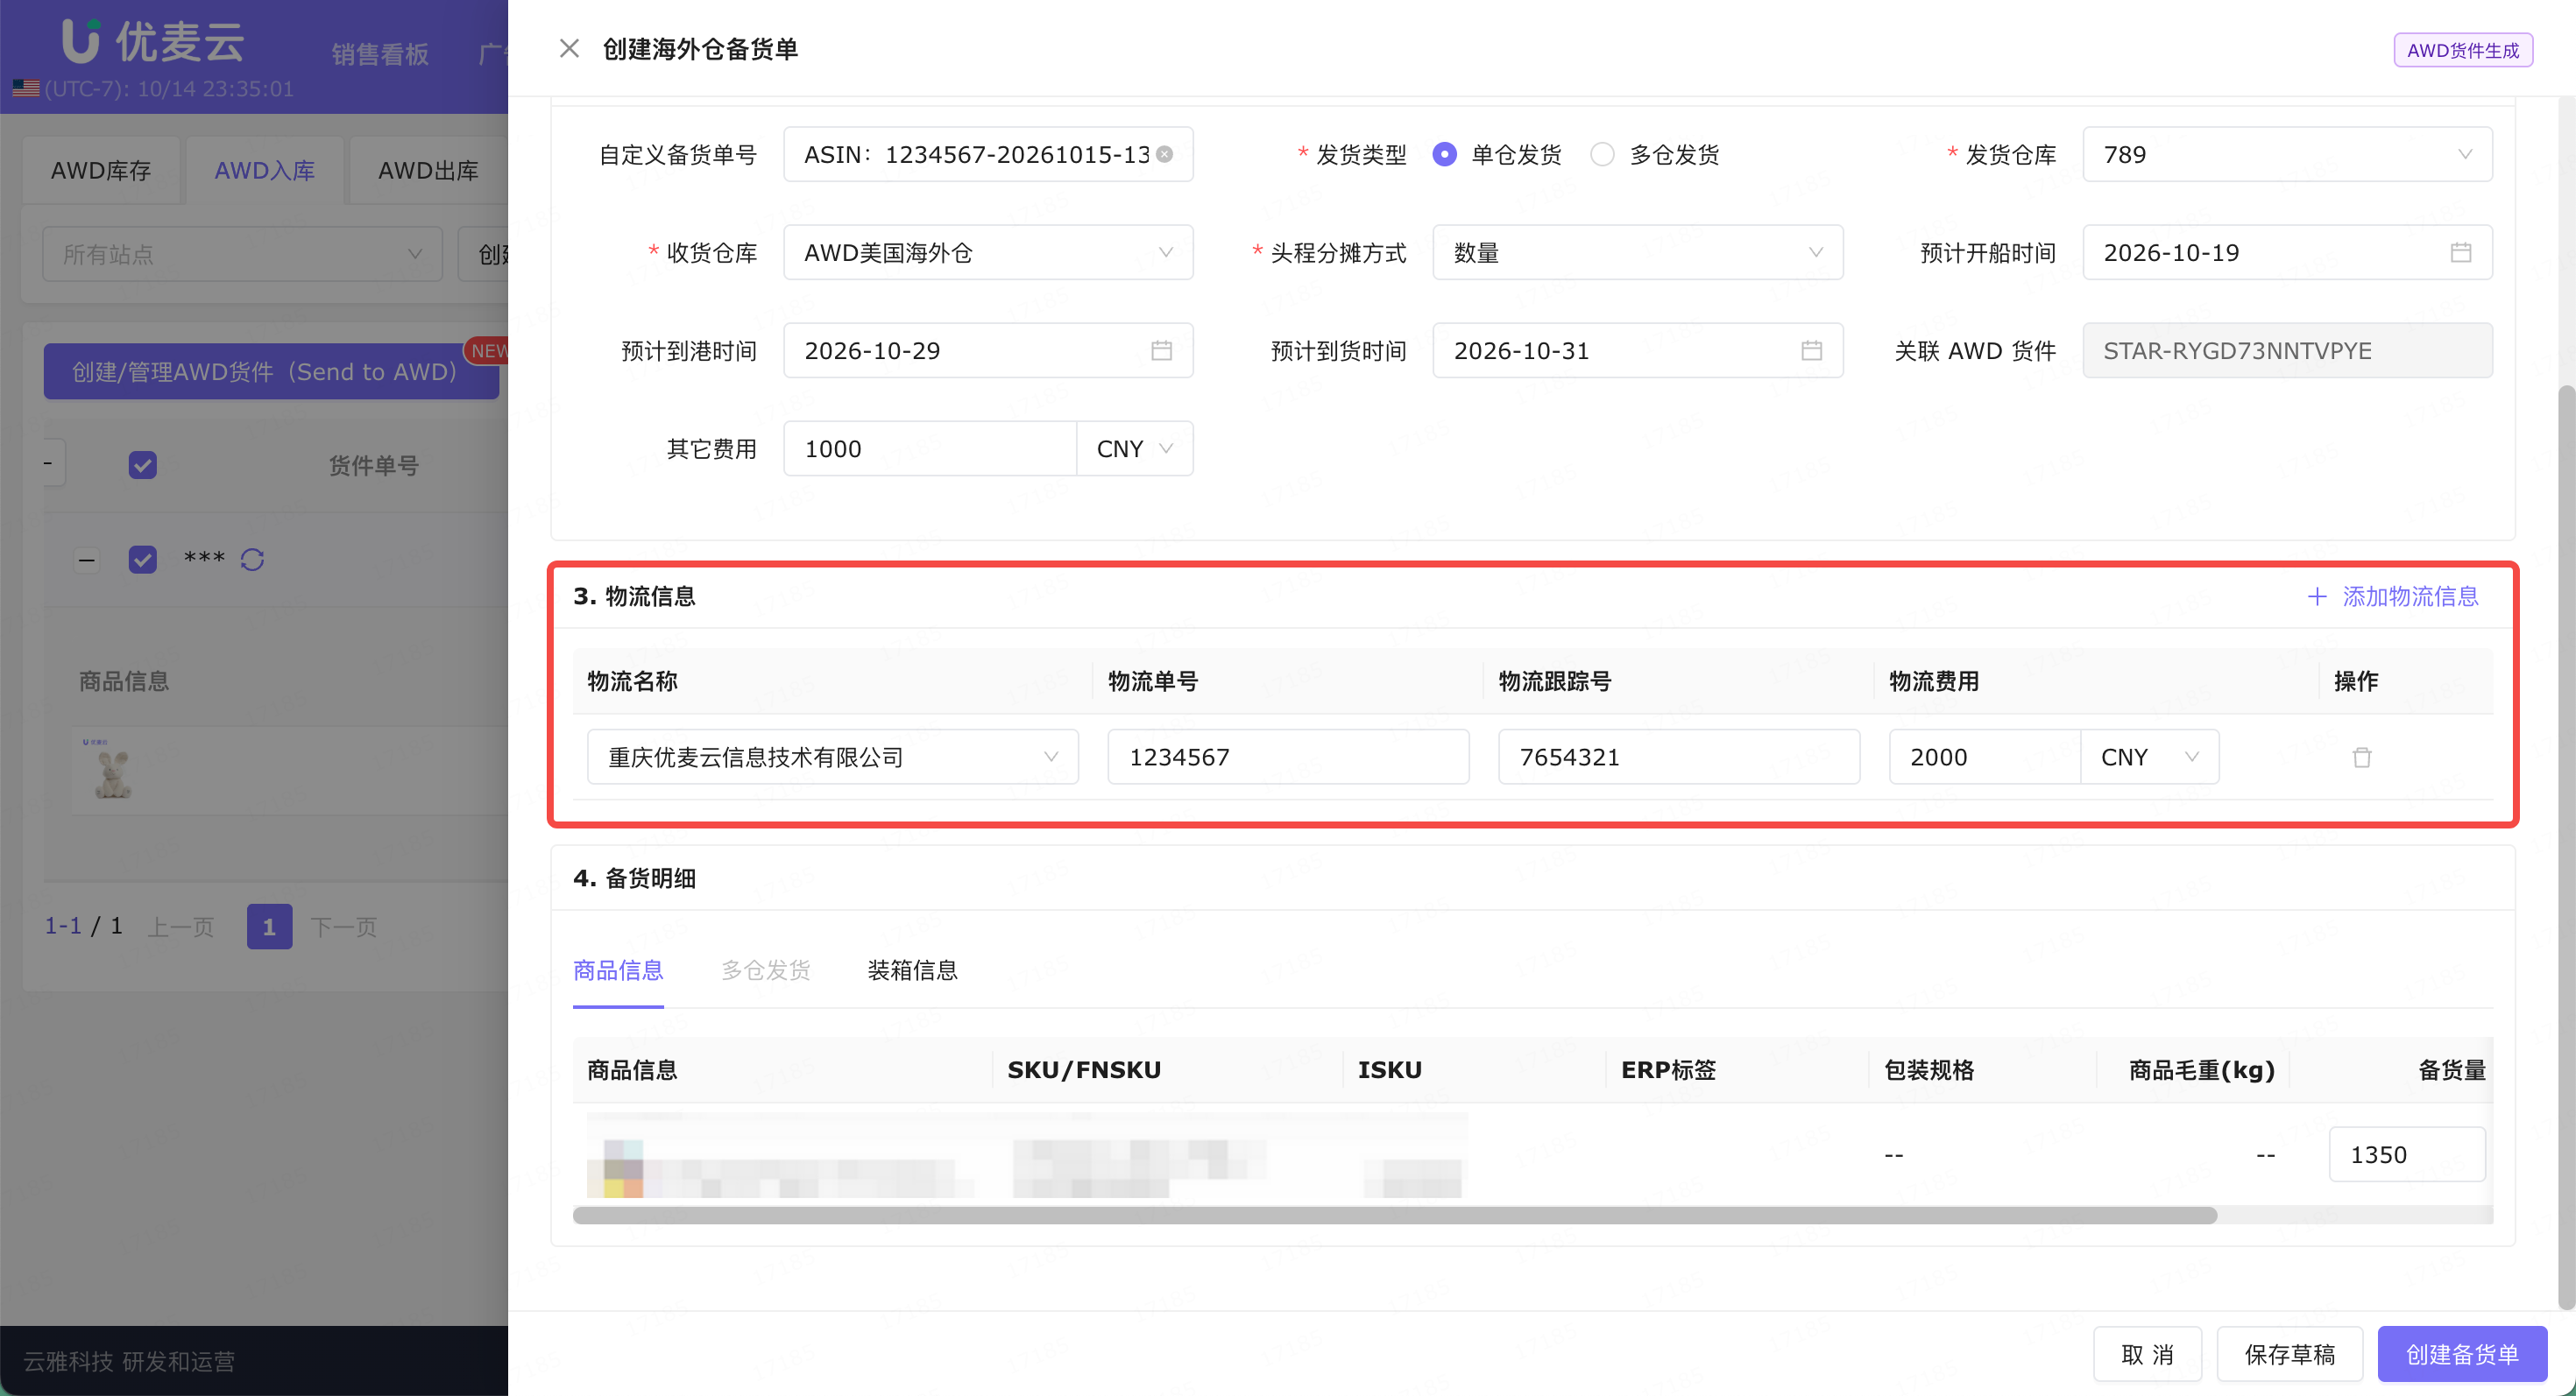Open the AWD入库 tab
The height and width of the screenshot is (1396, 2576).
tap(264, 170)
